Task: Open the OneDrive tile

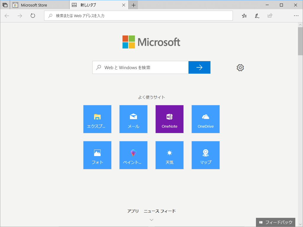Action: pyautogui.click(x=206, y=119)
